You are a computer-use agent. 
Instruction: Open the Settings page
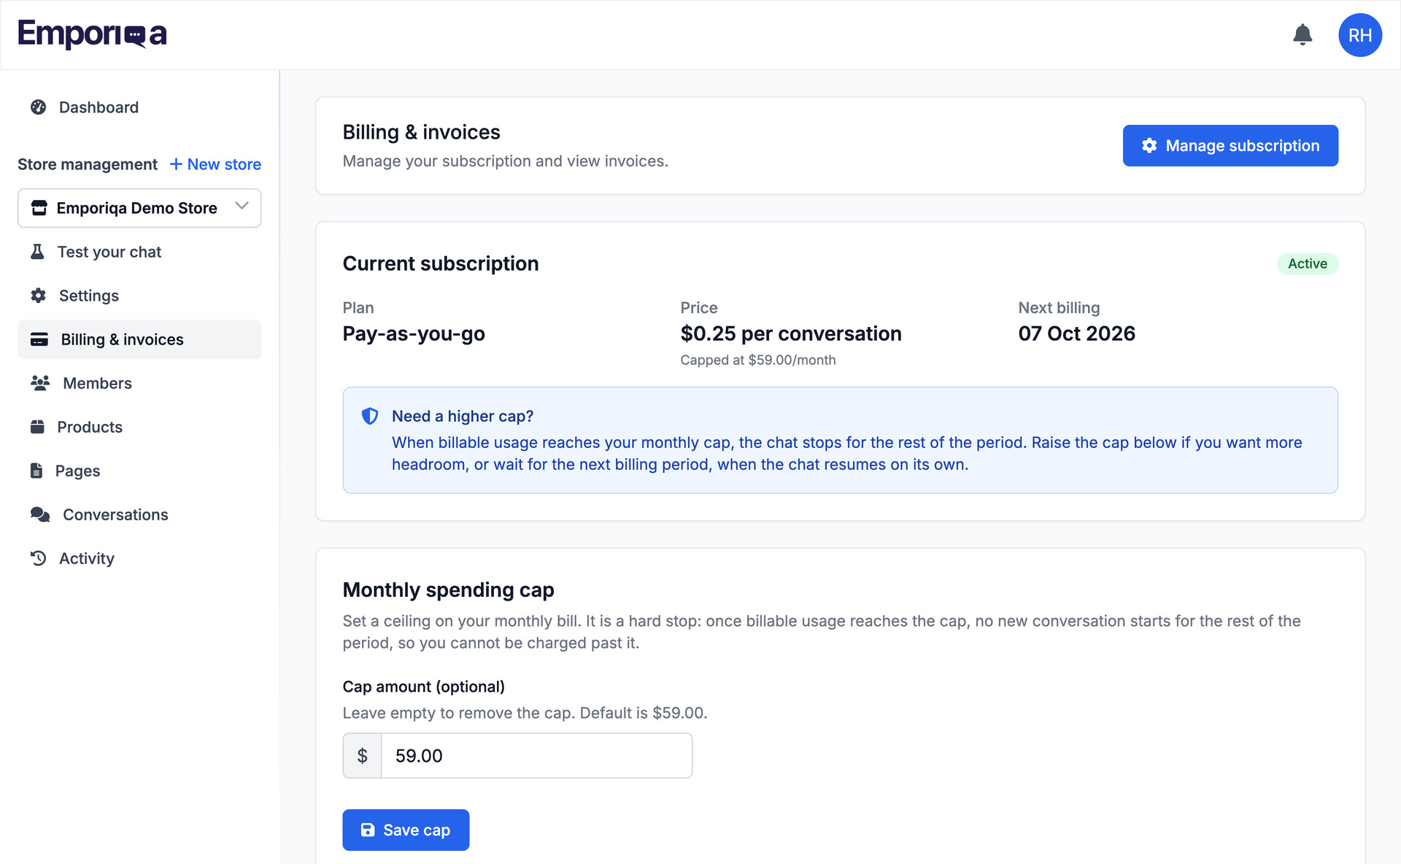[139, 296]
